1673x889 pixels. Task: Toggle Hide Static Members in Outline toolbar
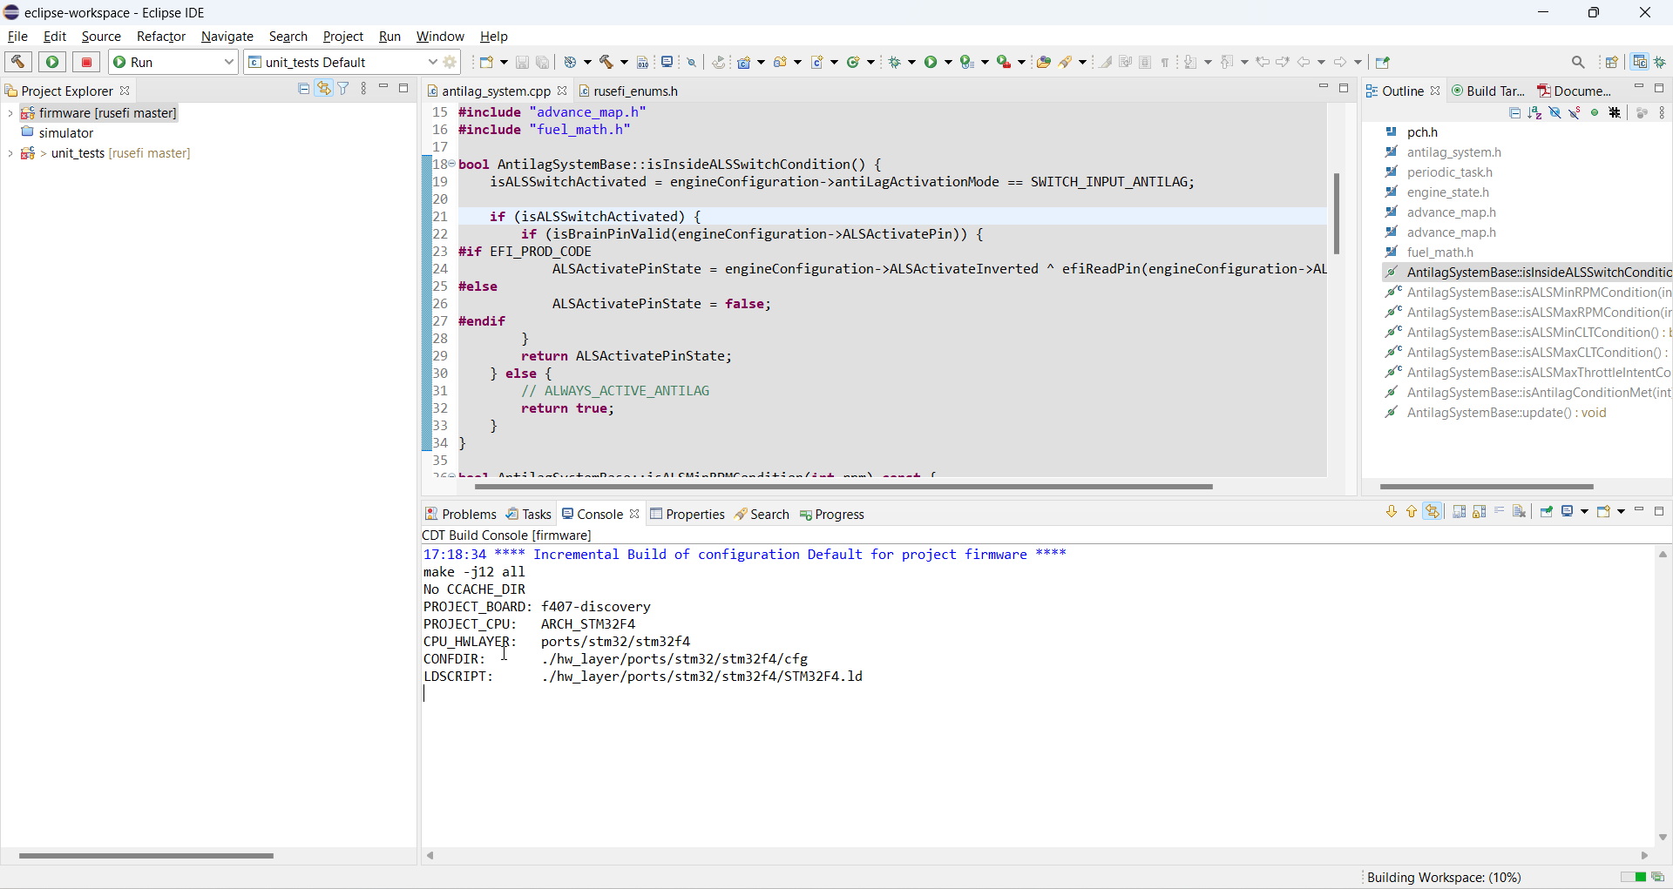1575,113
